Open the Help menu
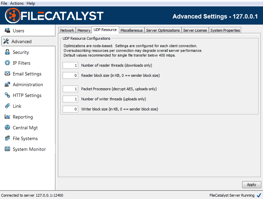The image size is (263, 199). pyautogui.click(x=31, y=3)
